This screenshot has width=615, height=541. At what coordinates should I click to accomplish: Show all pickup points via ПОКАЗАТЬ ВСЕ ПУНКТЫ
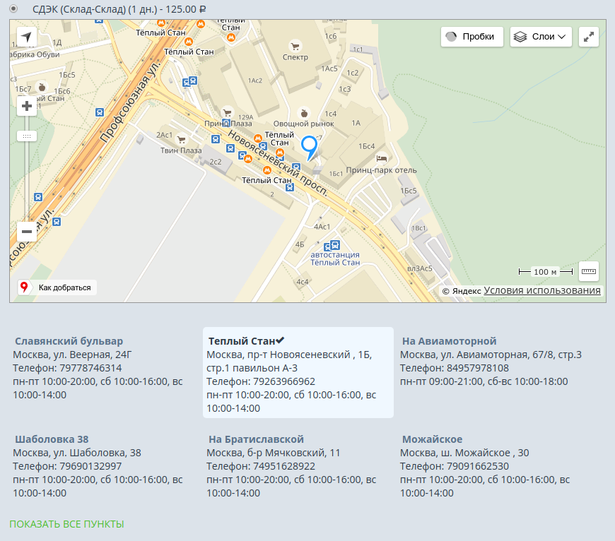pyautogui.click(x=66, y=524)
